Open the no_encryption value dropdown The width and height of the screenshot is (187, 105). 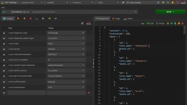point(66,76)
